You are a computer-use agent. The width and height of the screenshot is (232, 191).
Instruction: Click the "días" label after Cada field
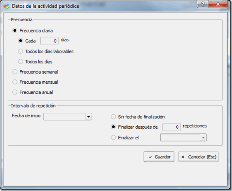tap(65, 40)
